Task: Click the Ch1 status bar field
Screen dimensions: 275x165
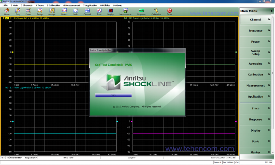Action: pyautogui.click(x=3, y=158)
